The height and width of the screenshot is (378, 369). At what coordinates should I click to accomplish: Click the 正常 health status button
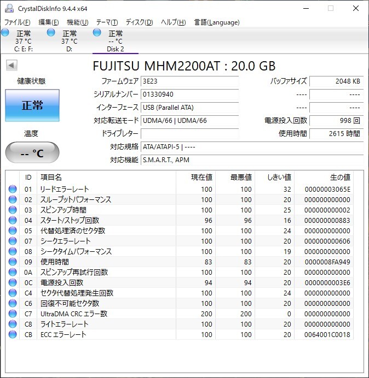[32, 105]
